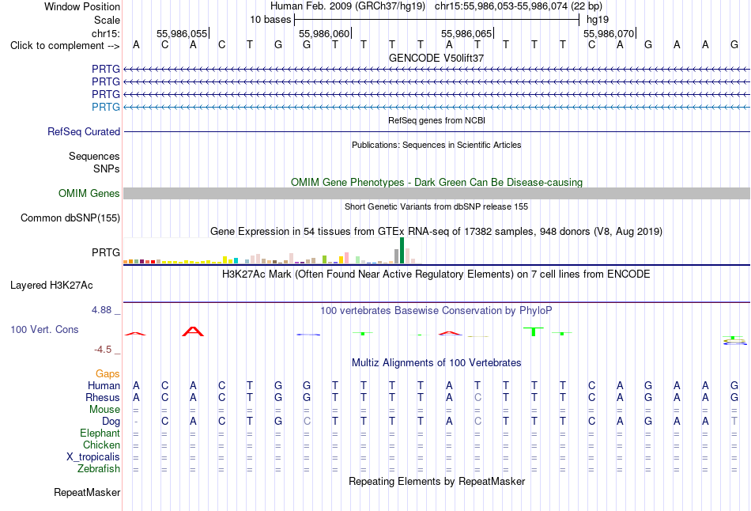Viewport: 751px width, 511px height.
Task: Click the pale T at end of Dog row
Action: (734, 422)
